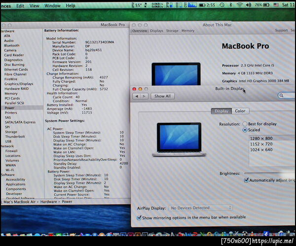Click the 55° temperature monitor icon
Image resolution: width=296 pixels, height=246 pixels.
(x=137, y=5)
